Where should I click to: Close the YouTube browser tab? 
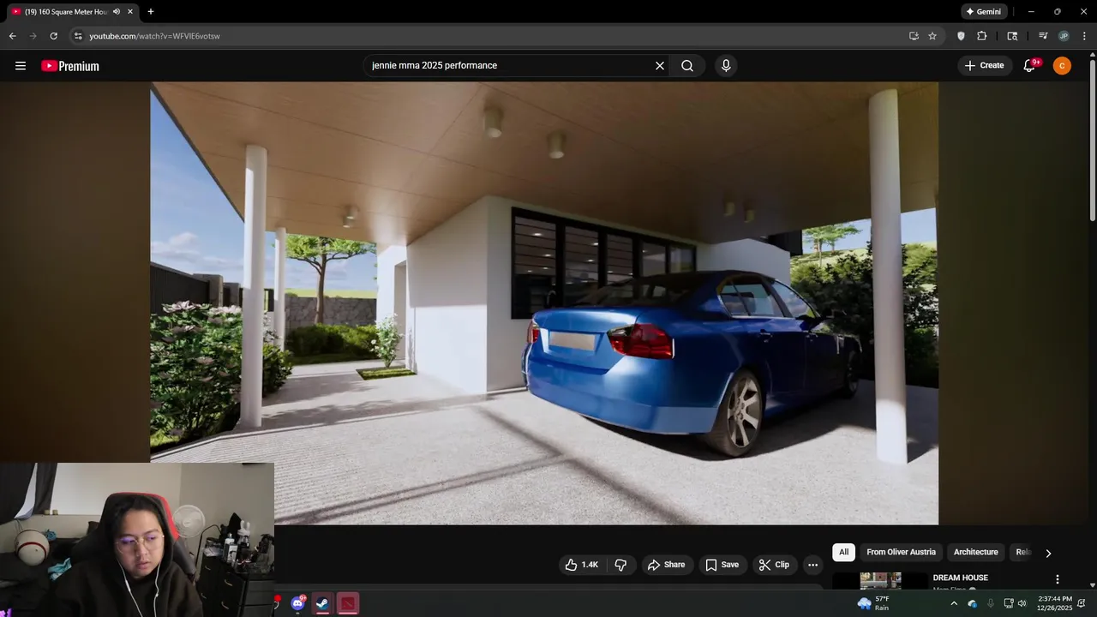[x=130, y=12]
